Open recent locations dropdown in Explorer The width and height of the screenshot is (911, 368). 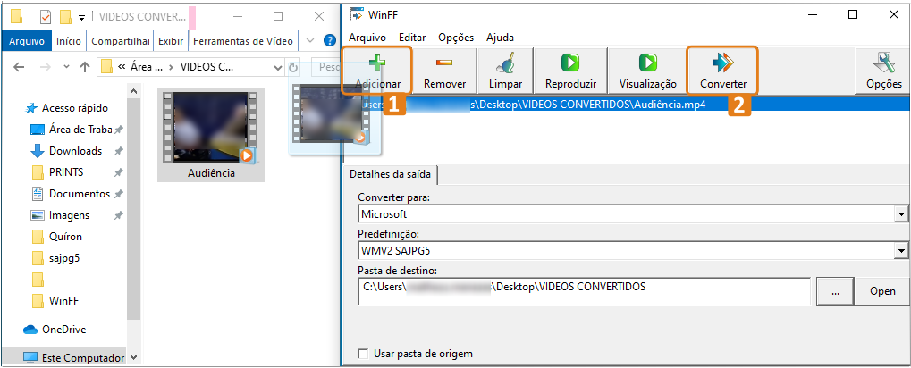(66, 67)
